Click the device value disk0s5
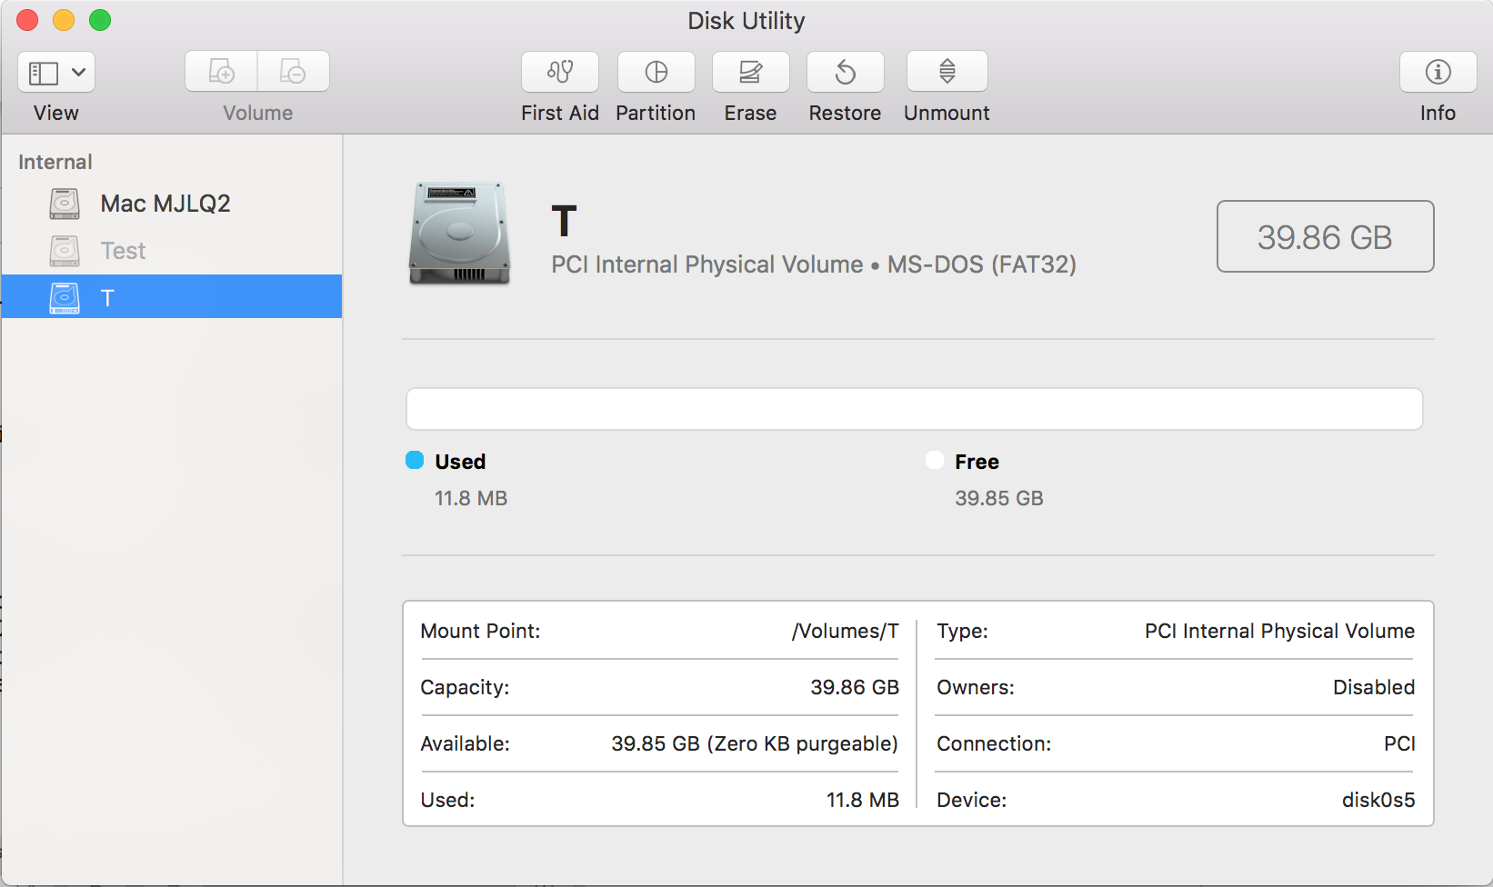Screen dimensions: 1493x887 pyautogui.click(x=1378, y=800)
